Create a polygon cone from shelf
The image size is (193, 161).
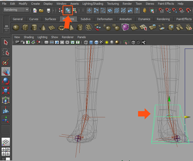click(x=43, y=27)
